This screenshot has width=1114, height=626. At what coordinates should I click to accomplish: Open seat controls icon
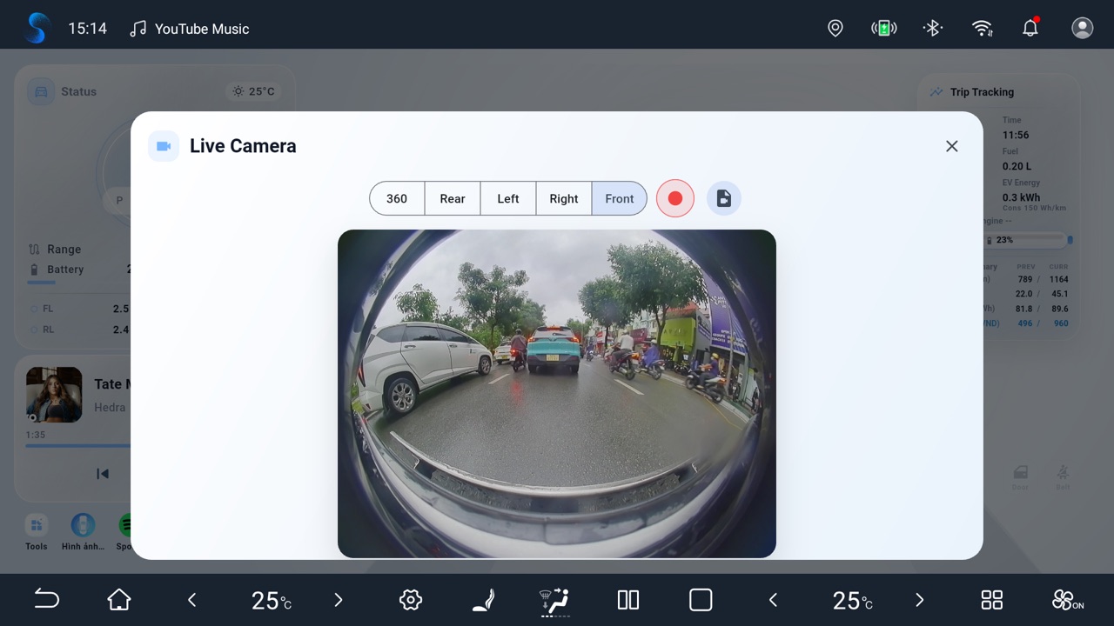click(484, 600)
